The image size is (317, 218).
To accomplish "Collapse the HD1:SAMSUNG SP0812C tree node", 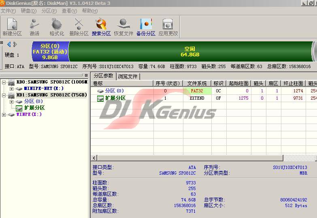I will [4, 95].
